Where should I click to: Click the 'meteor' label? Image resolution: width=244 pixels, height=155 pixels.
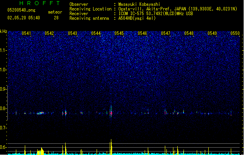click(55, 12)
